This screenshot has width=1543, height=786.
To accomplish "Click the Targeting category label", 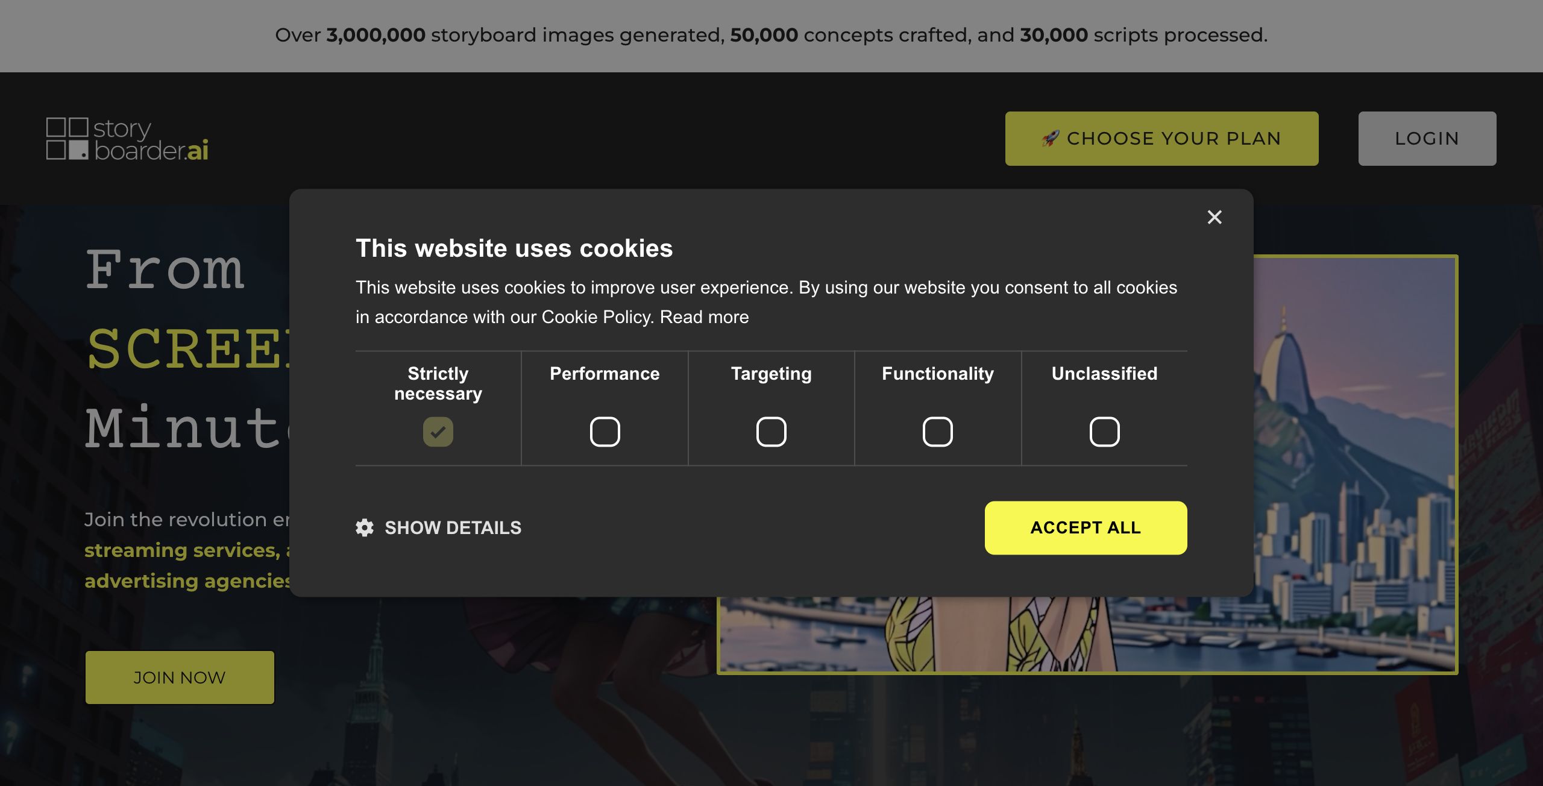I will [x=771, y=374].
